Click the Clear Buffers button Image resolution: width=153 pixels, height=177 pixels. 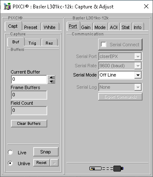(x=29, y=124)
